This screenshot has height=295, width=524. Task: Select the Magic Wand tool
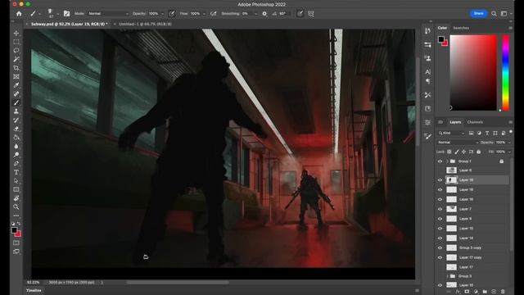(x=16, y=59)
